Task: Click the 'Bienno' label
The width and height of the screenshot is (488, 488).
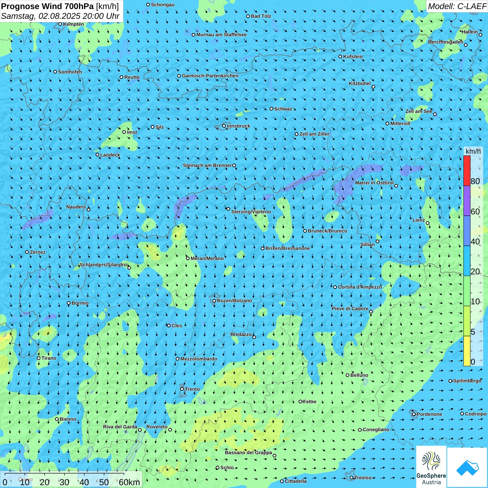Action: pyautogui.click(x=68, y=419)
